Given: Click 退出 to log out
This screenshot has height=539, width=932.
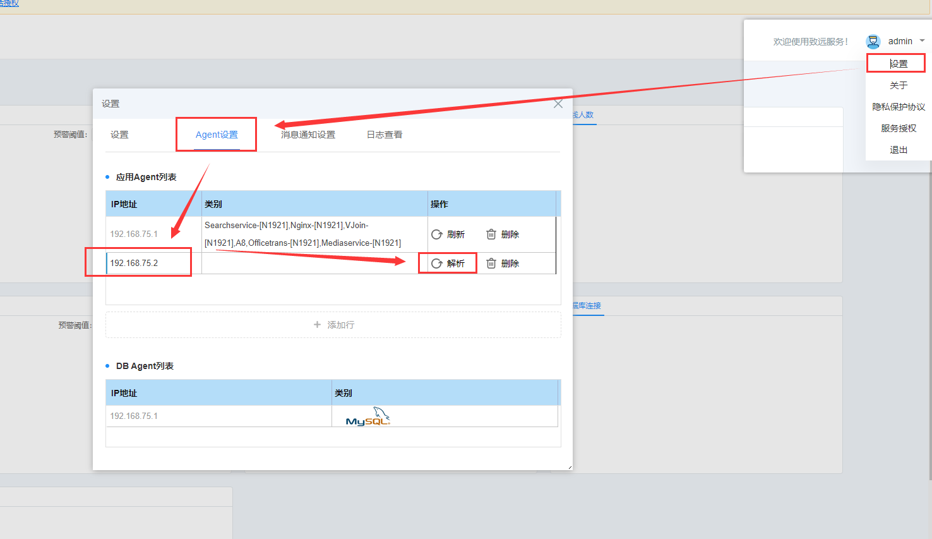Looking at the screenshot, I should pos(899,150).
